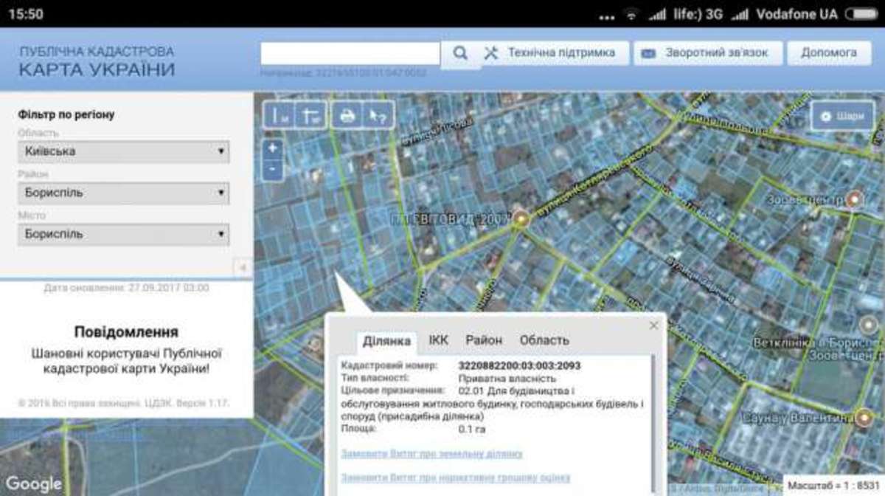Open the Область tab in popup
The height and width of the screenshot is (496, 885).
(544, 340)
